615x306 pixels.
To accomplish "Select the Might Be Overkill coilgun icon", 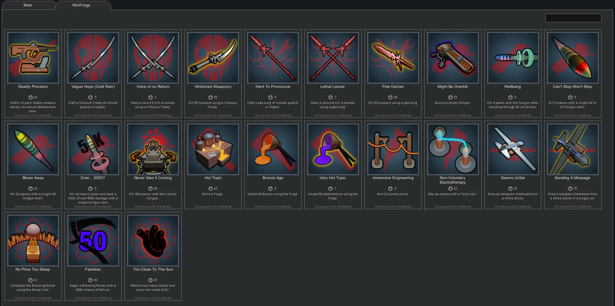I will [x=453, y=58].
